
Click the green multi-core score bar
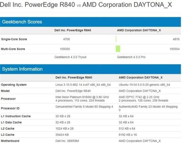[118, 49]
